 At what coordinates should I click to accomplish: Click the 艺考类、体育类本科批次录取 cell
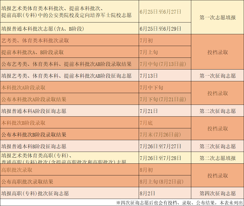tap(35, 41)
